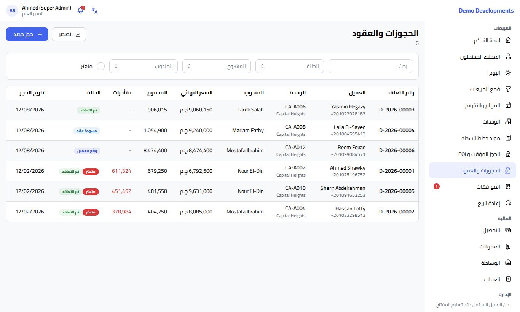The height and width of the screenshot is (312, 520).
Task: Click the قمع المبيعات funnel icon
Action: coord(508,89)
